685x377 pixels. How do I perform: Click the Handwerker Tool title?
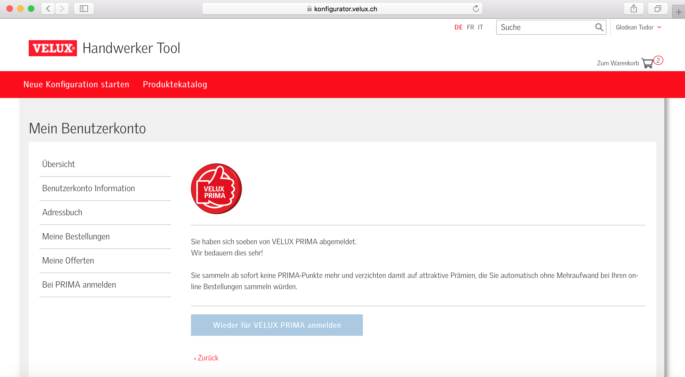pyautogui.click(x=131, y=48)
